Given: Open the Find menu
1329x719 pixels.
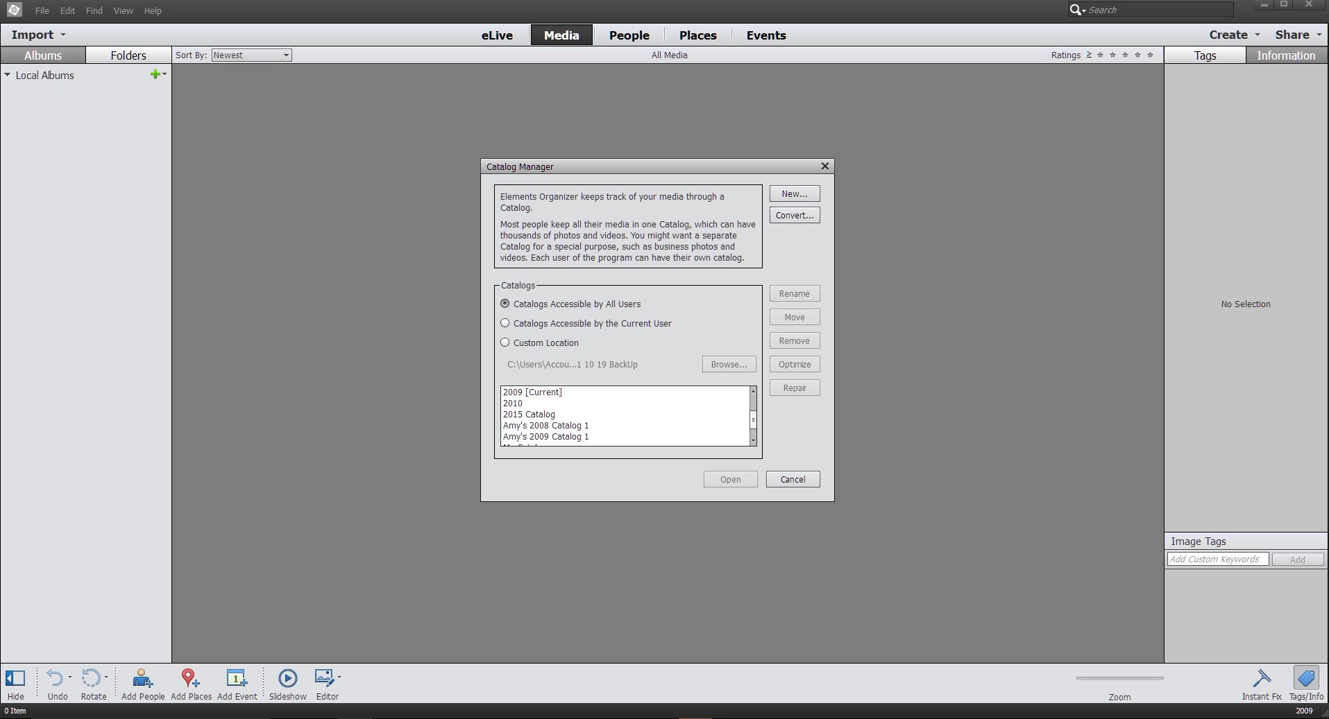Looking at the screenshot, I should click(94, 10).
